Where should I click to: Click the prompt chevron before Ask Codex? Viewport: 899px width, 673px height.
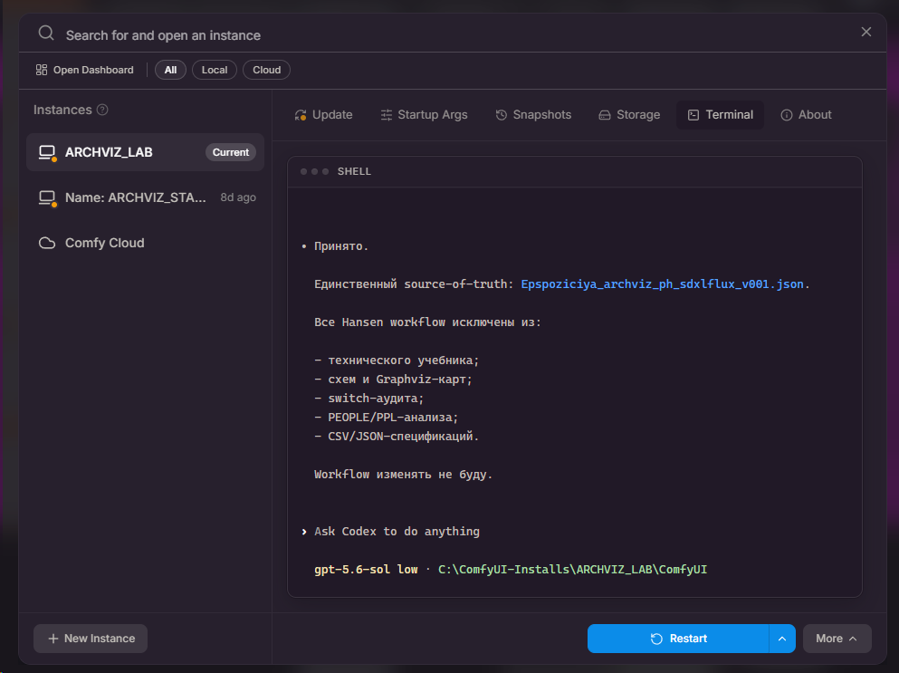pyautogui.click(x=304, y=532)
